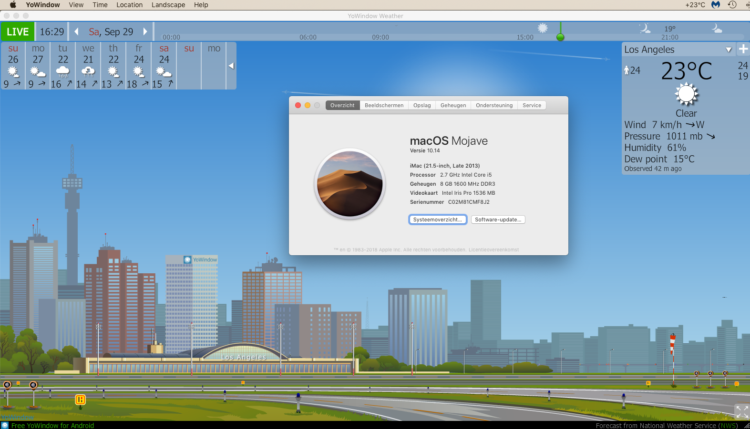Go to next day arrow
Image resolution: width=750 pixels, height=429 pixels.
pos(145,32)
